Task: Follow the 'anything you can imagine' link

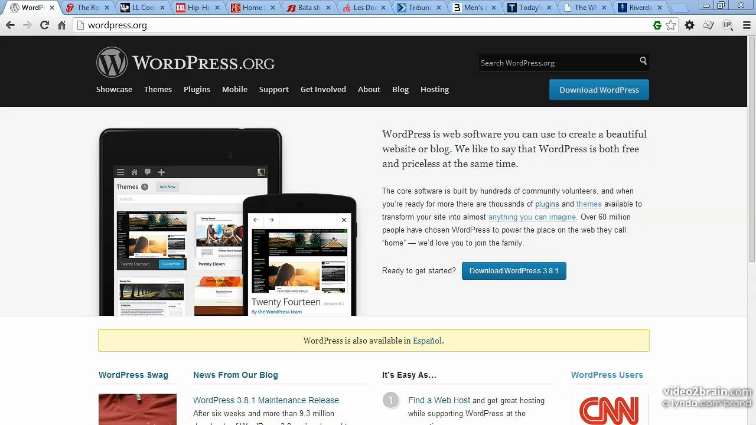Action: (532, 217)
